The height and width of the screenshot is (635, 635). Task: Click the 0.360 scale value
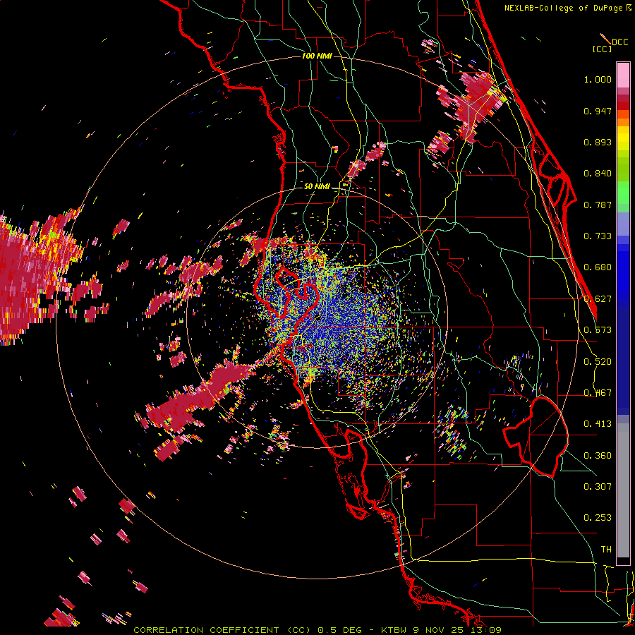coord(598,456)
